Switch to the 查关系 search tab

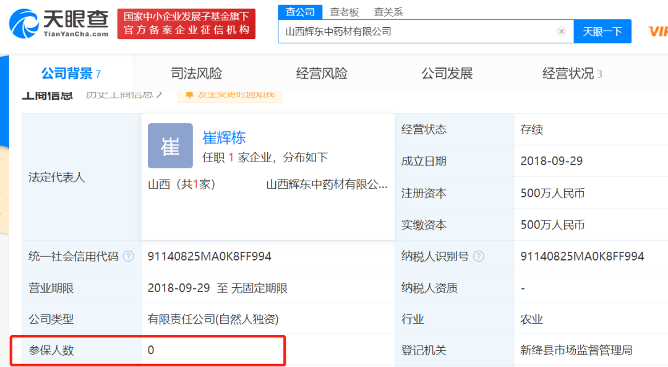(388, 12)
